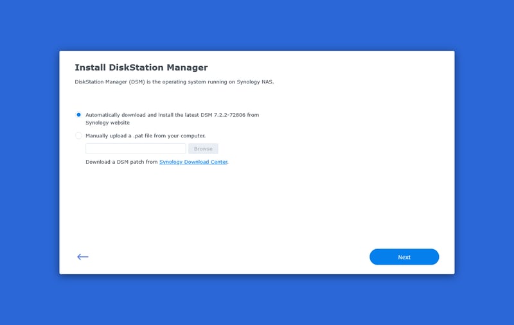Click the Next button
This screenshot has width=514, height=325.
404,257
